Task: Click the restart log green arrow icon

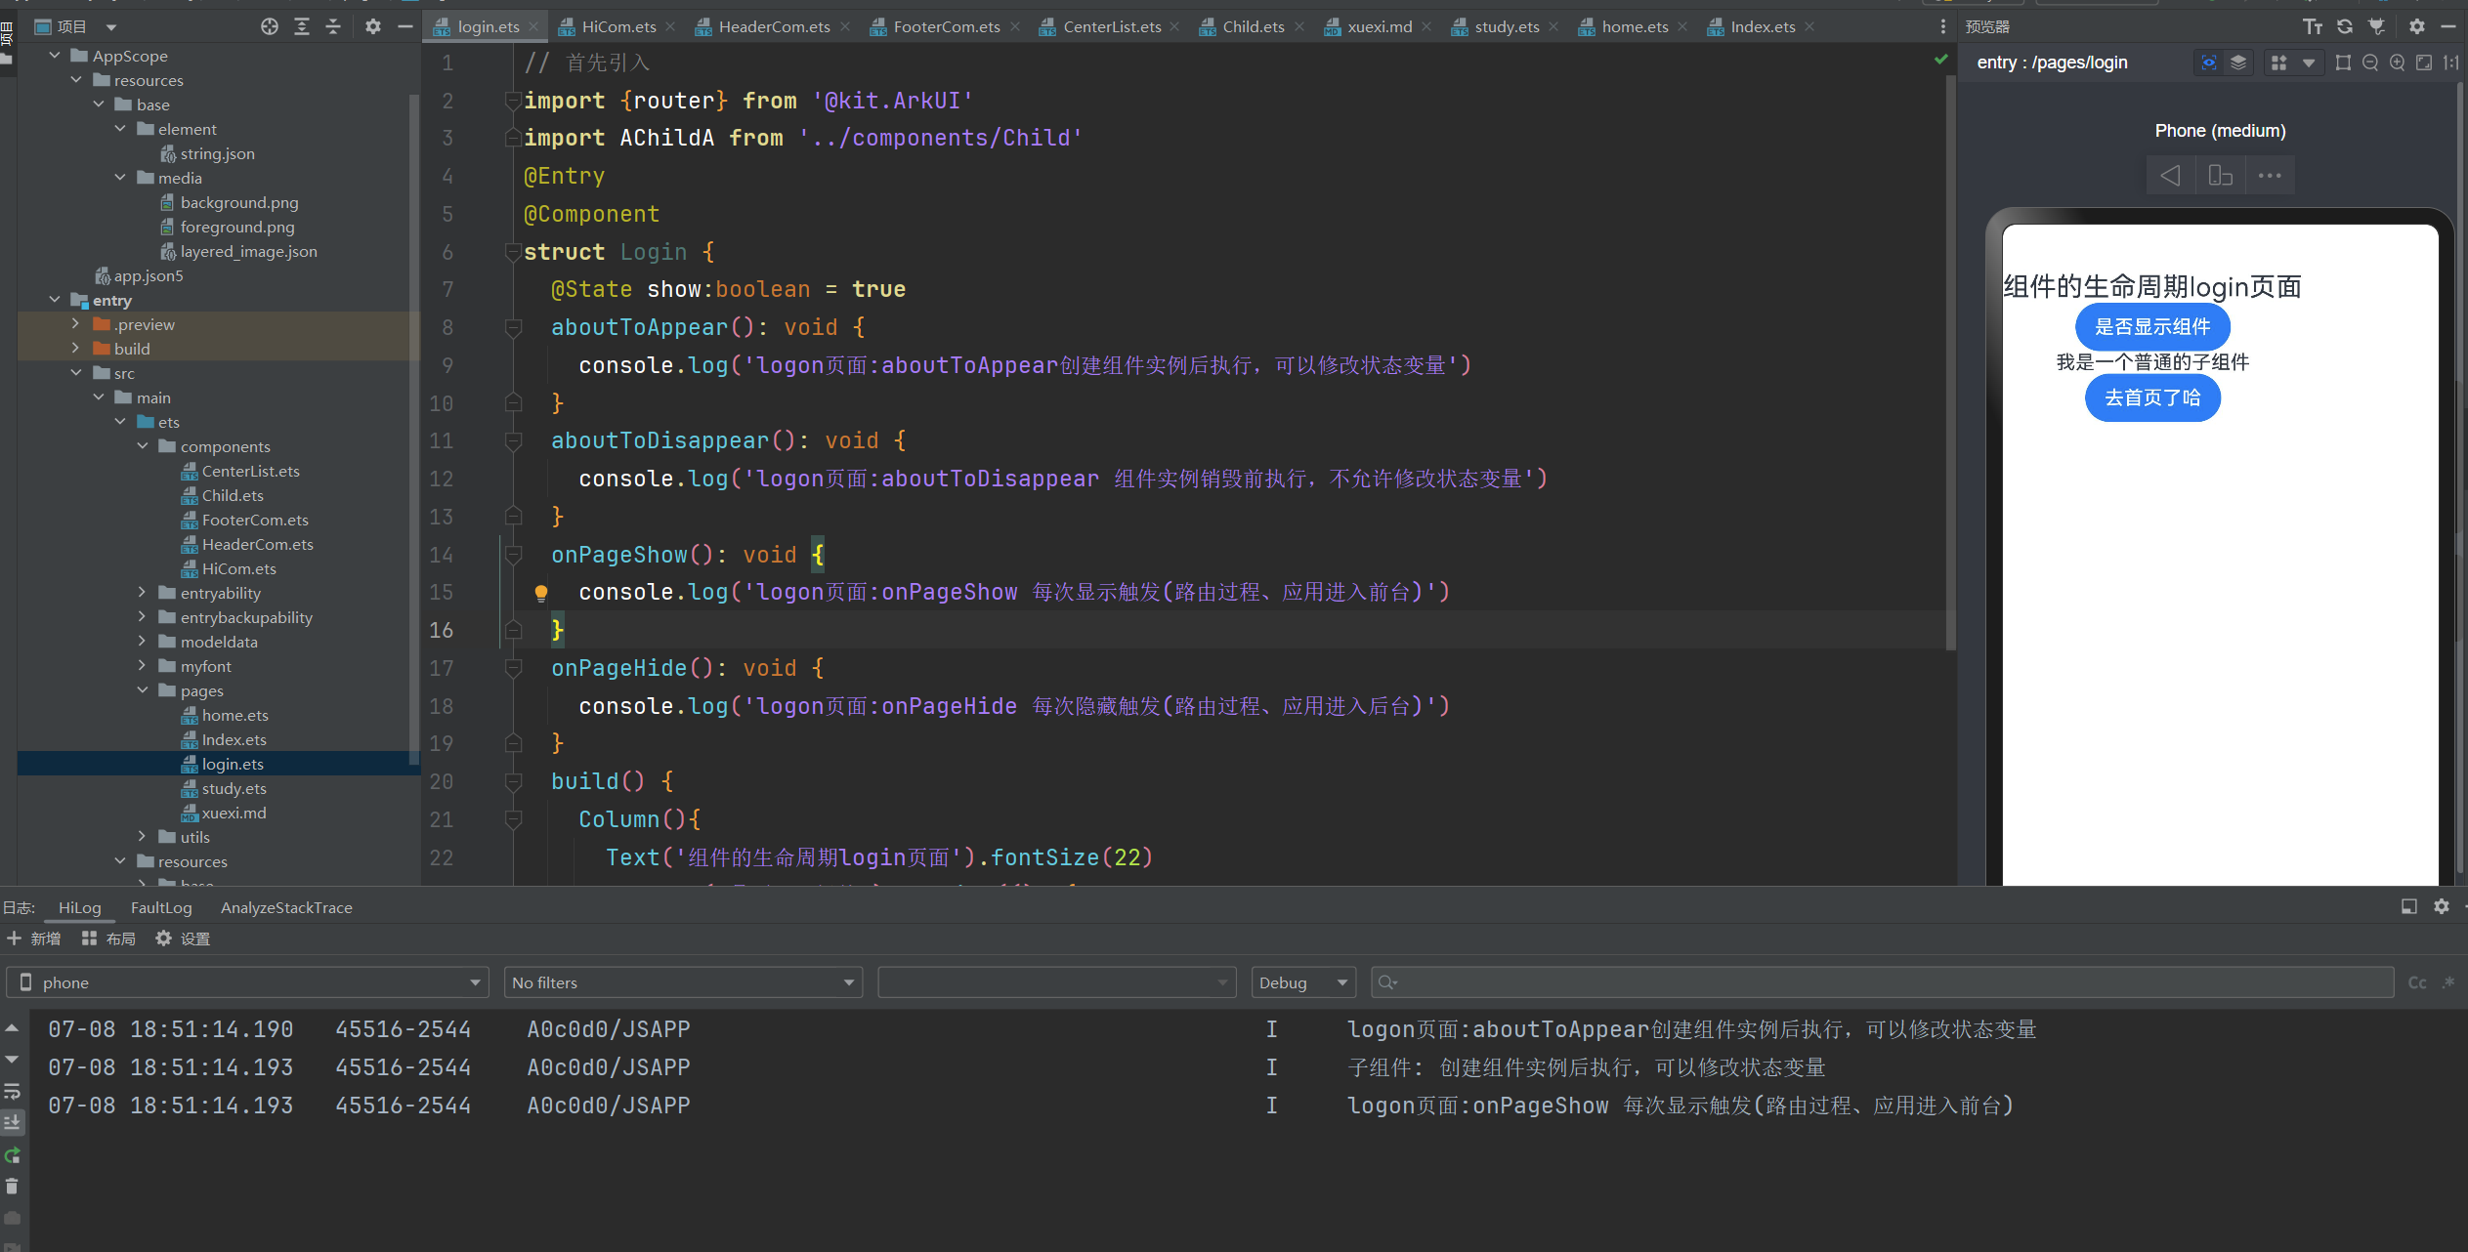Action: [12, 1155]
